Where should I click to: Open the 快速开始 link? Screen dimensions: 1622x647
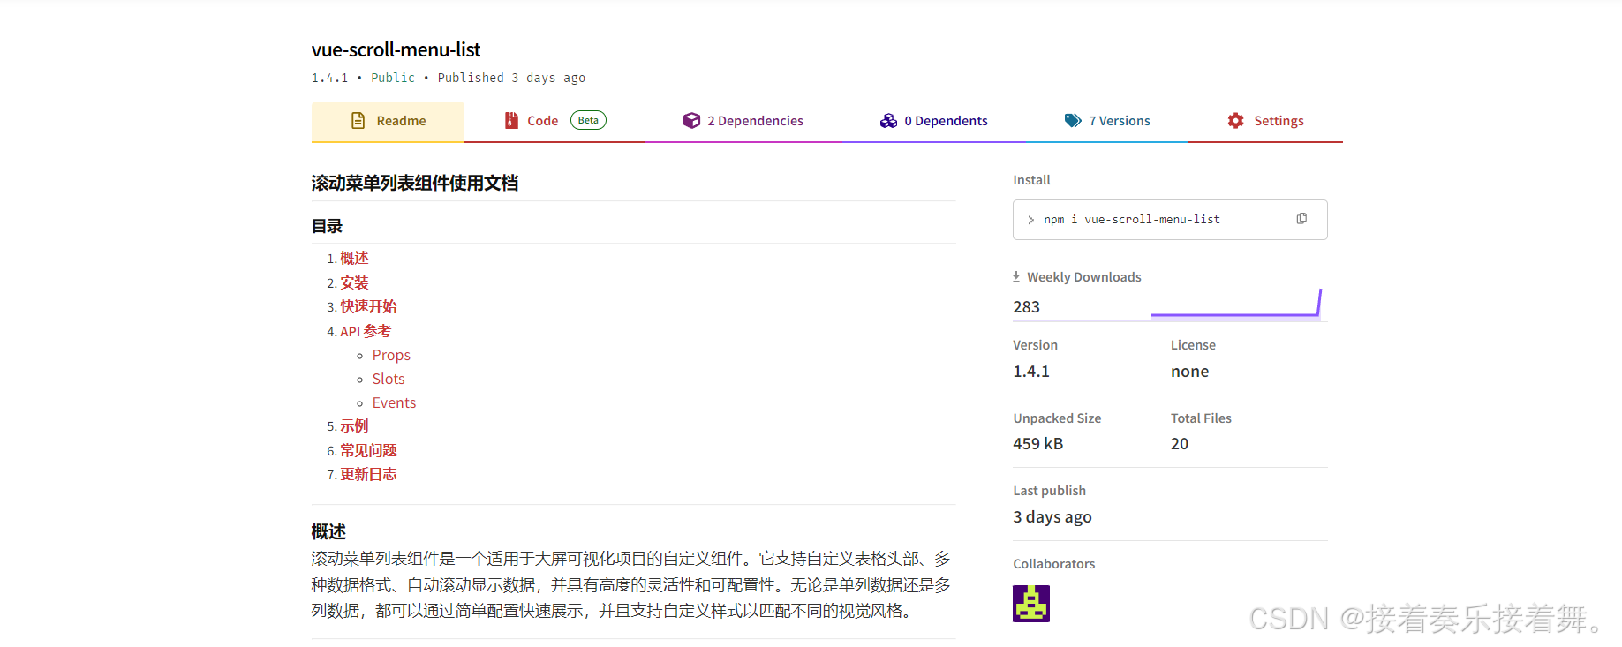coord(368,306)
